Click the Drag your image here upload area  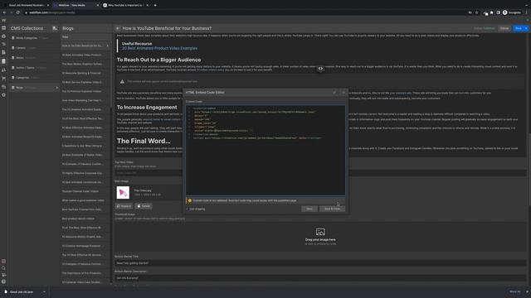click(x=320, y=236)
